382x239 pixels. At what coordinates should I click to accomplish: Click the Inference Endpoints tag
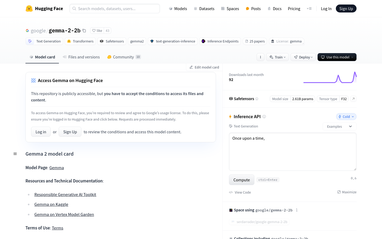click(x=220, y=41)
